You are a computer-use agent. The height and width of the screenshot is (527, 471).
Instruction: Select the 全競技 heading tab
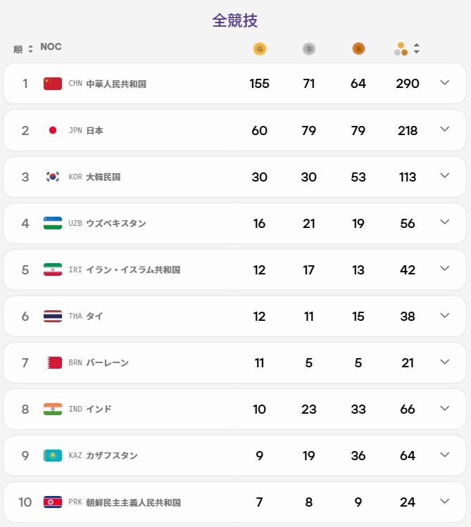pyautogui.click(x=235, y=20)
